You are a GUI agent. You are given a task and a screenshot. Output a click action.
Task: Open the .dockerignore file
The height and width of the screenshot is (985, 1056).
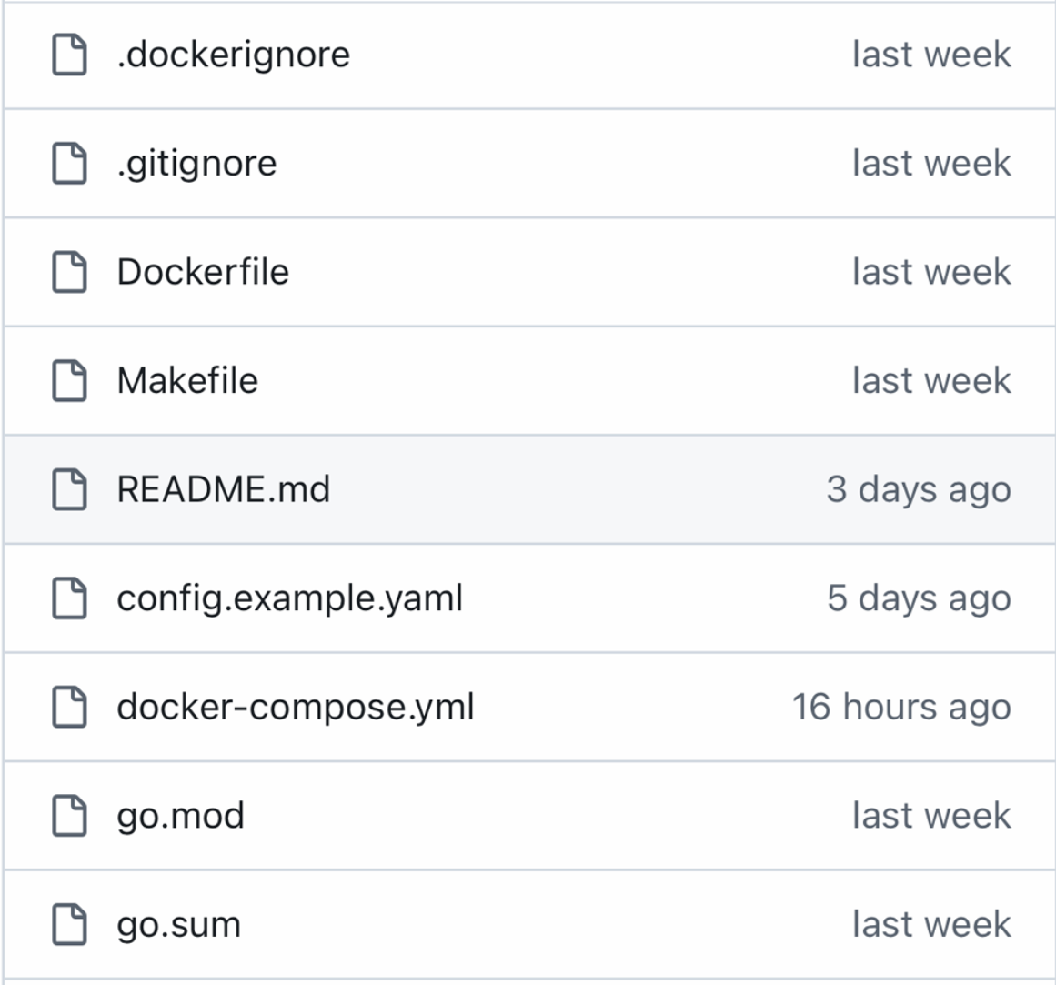pyautogui.click(x=233, y=55)
